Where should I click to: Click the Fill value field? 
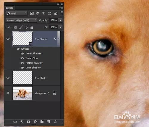(54, 27)
